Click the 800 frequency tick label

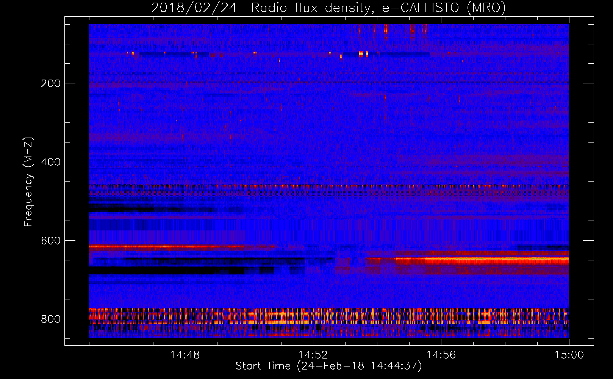(x=51, y=319)
